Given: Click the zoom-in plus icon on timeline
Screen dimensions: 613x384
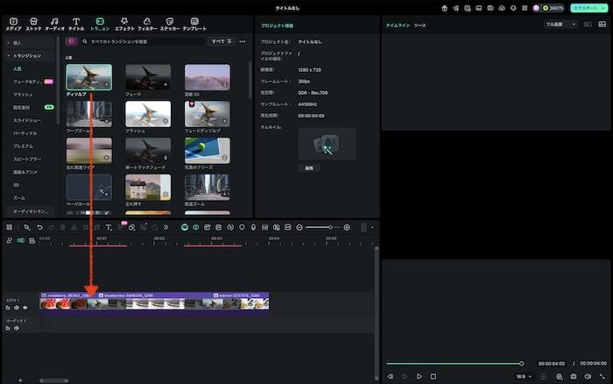Looking at the screenshot, I should pos(347,227).
